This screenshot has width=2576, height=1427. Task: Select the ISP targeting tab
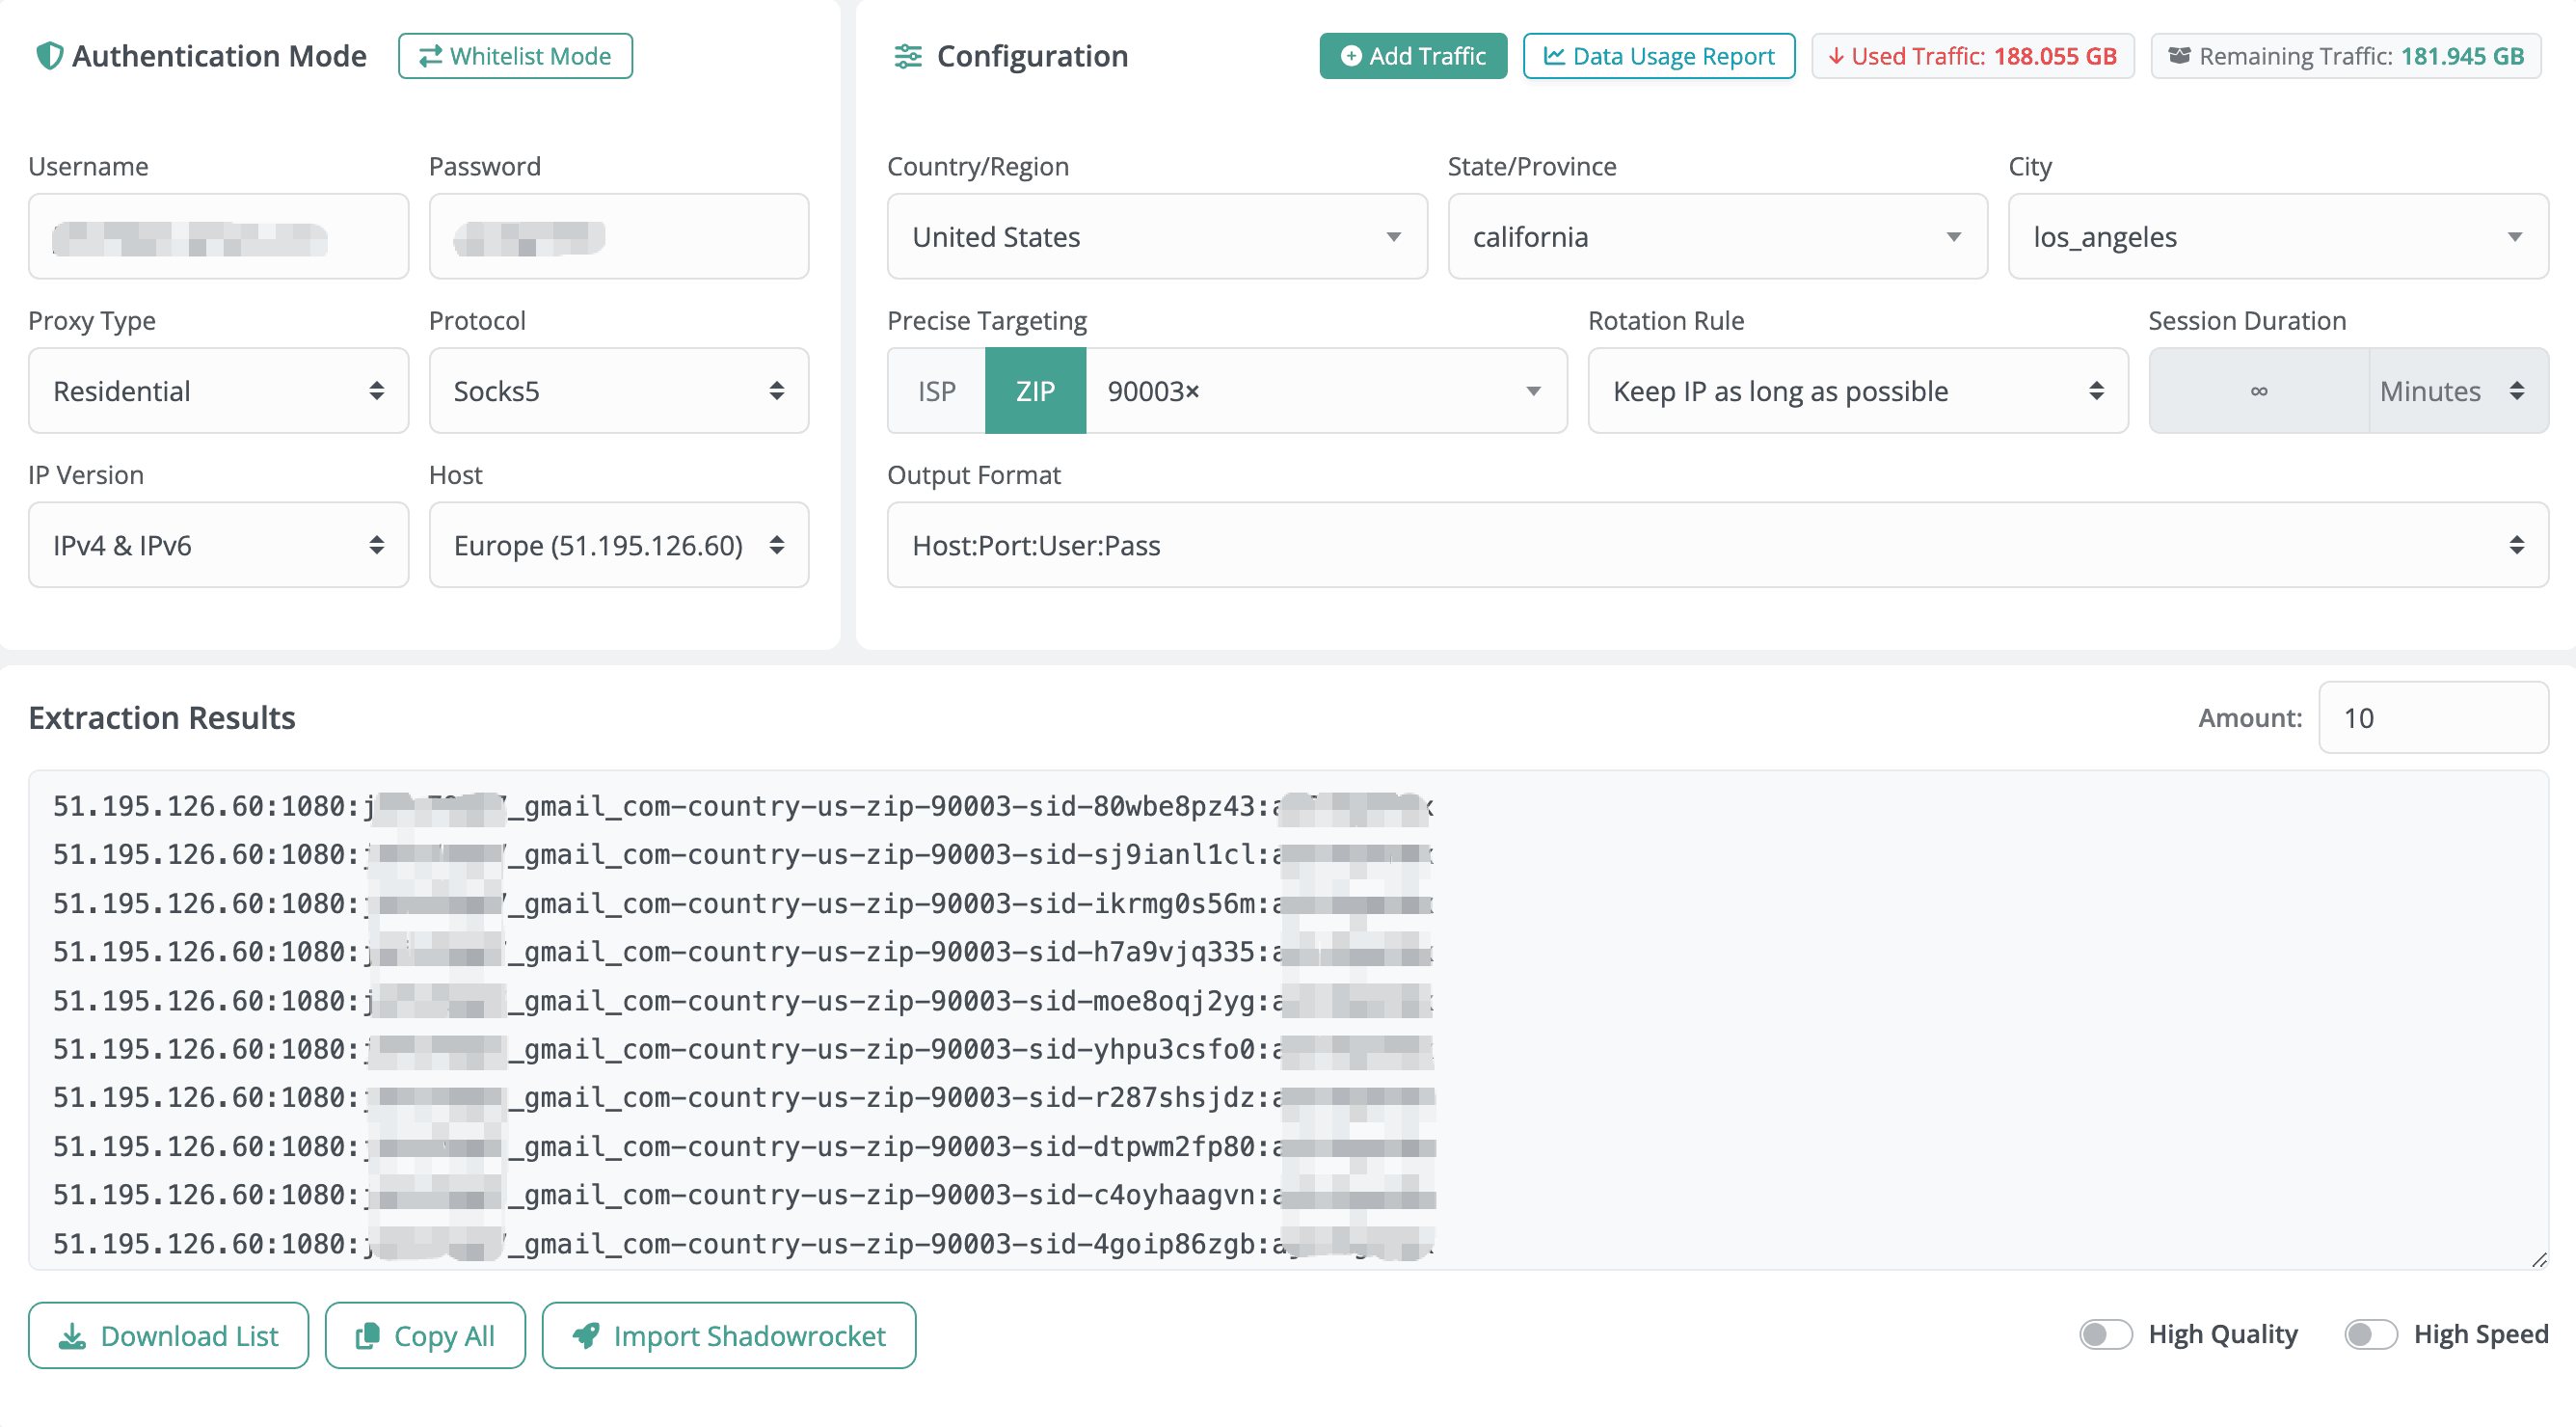click(936, 391)
